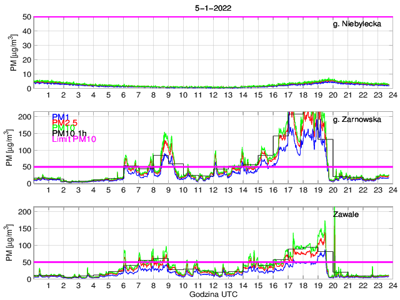Image resolution: width=400 pixels, height=300 pixels.
Task: Click the blue PM1 legend entry
Action: tap(61, 117)
